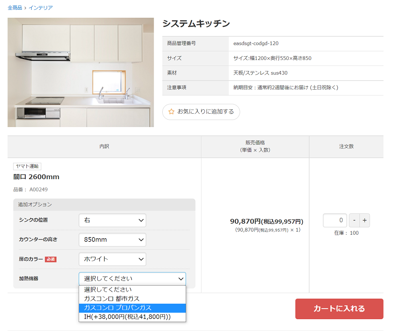
Task: Click the 商品管理番号 row label
Action: [181, 43]
